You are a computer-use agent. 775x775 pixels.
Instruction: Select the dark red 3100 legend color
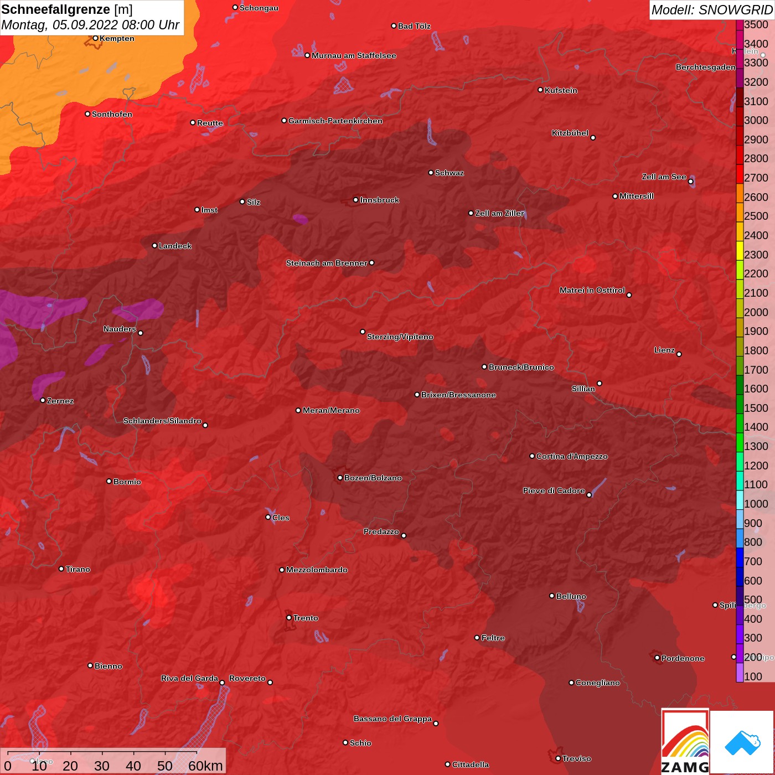click(740, 98)
